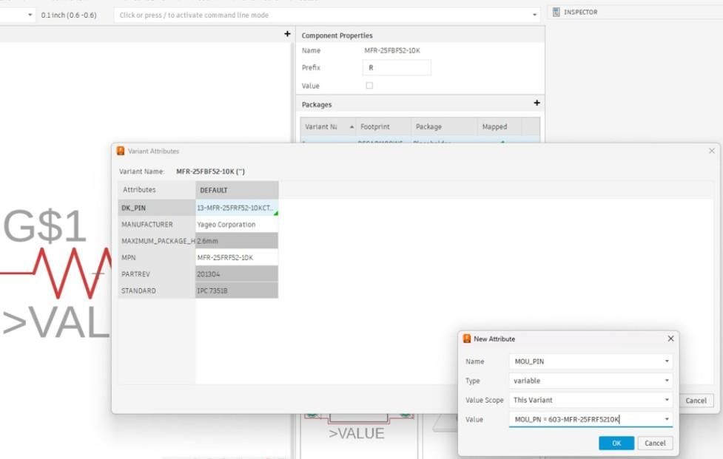Close the Variant Attributes window
This screenshot has height=459, width=723.
pyautogui.click(x=711, y=151)
